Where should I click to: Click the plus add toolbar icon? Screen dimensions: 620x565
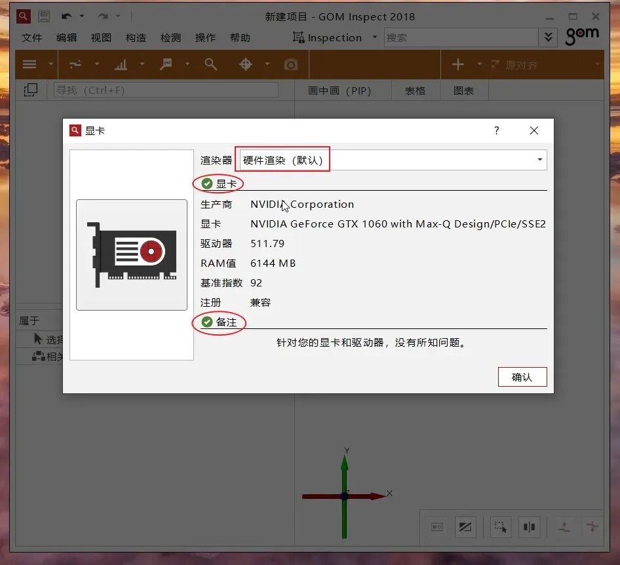pos(458,64)
